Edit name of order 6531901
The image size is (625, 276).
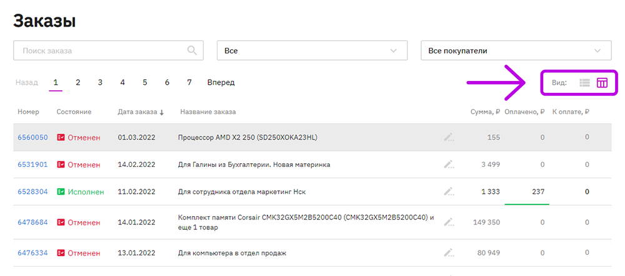(x=449, y=164)
